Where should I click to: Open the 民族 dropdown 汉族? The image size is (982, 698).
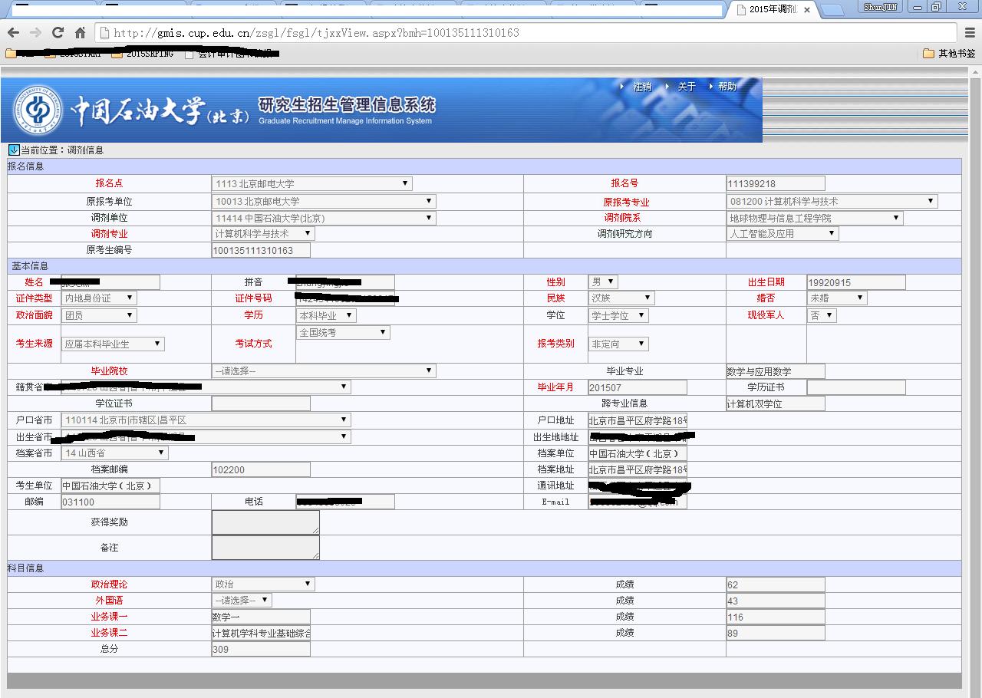click(621, 298)
